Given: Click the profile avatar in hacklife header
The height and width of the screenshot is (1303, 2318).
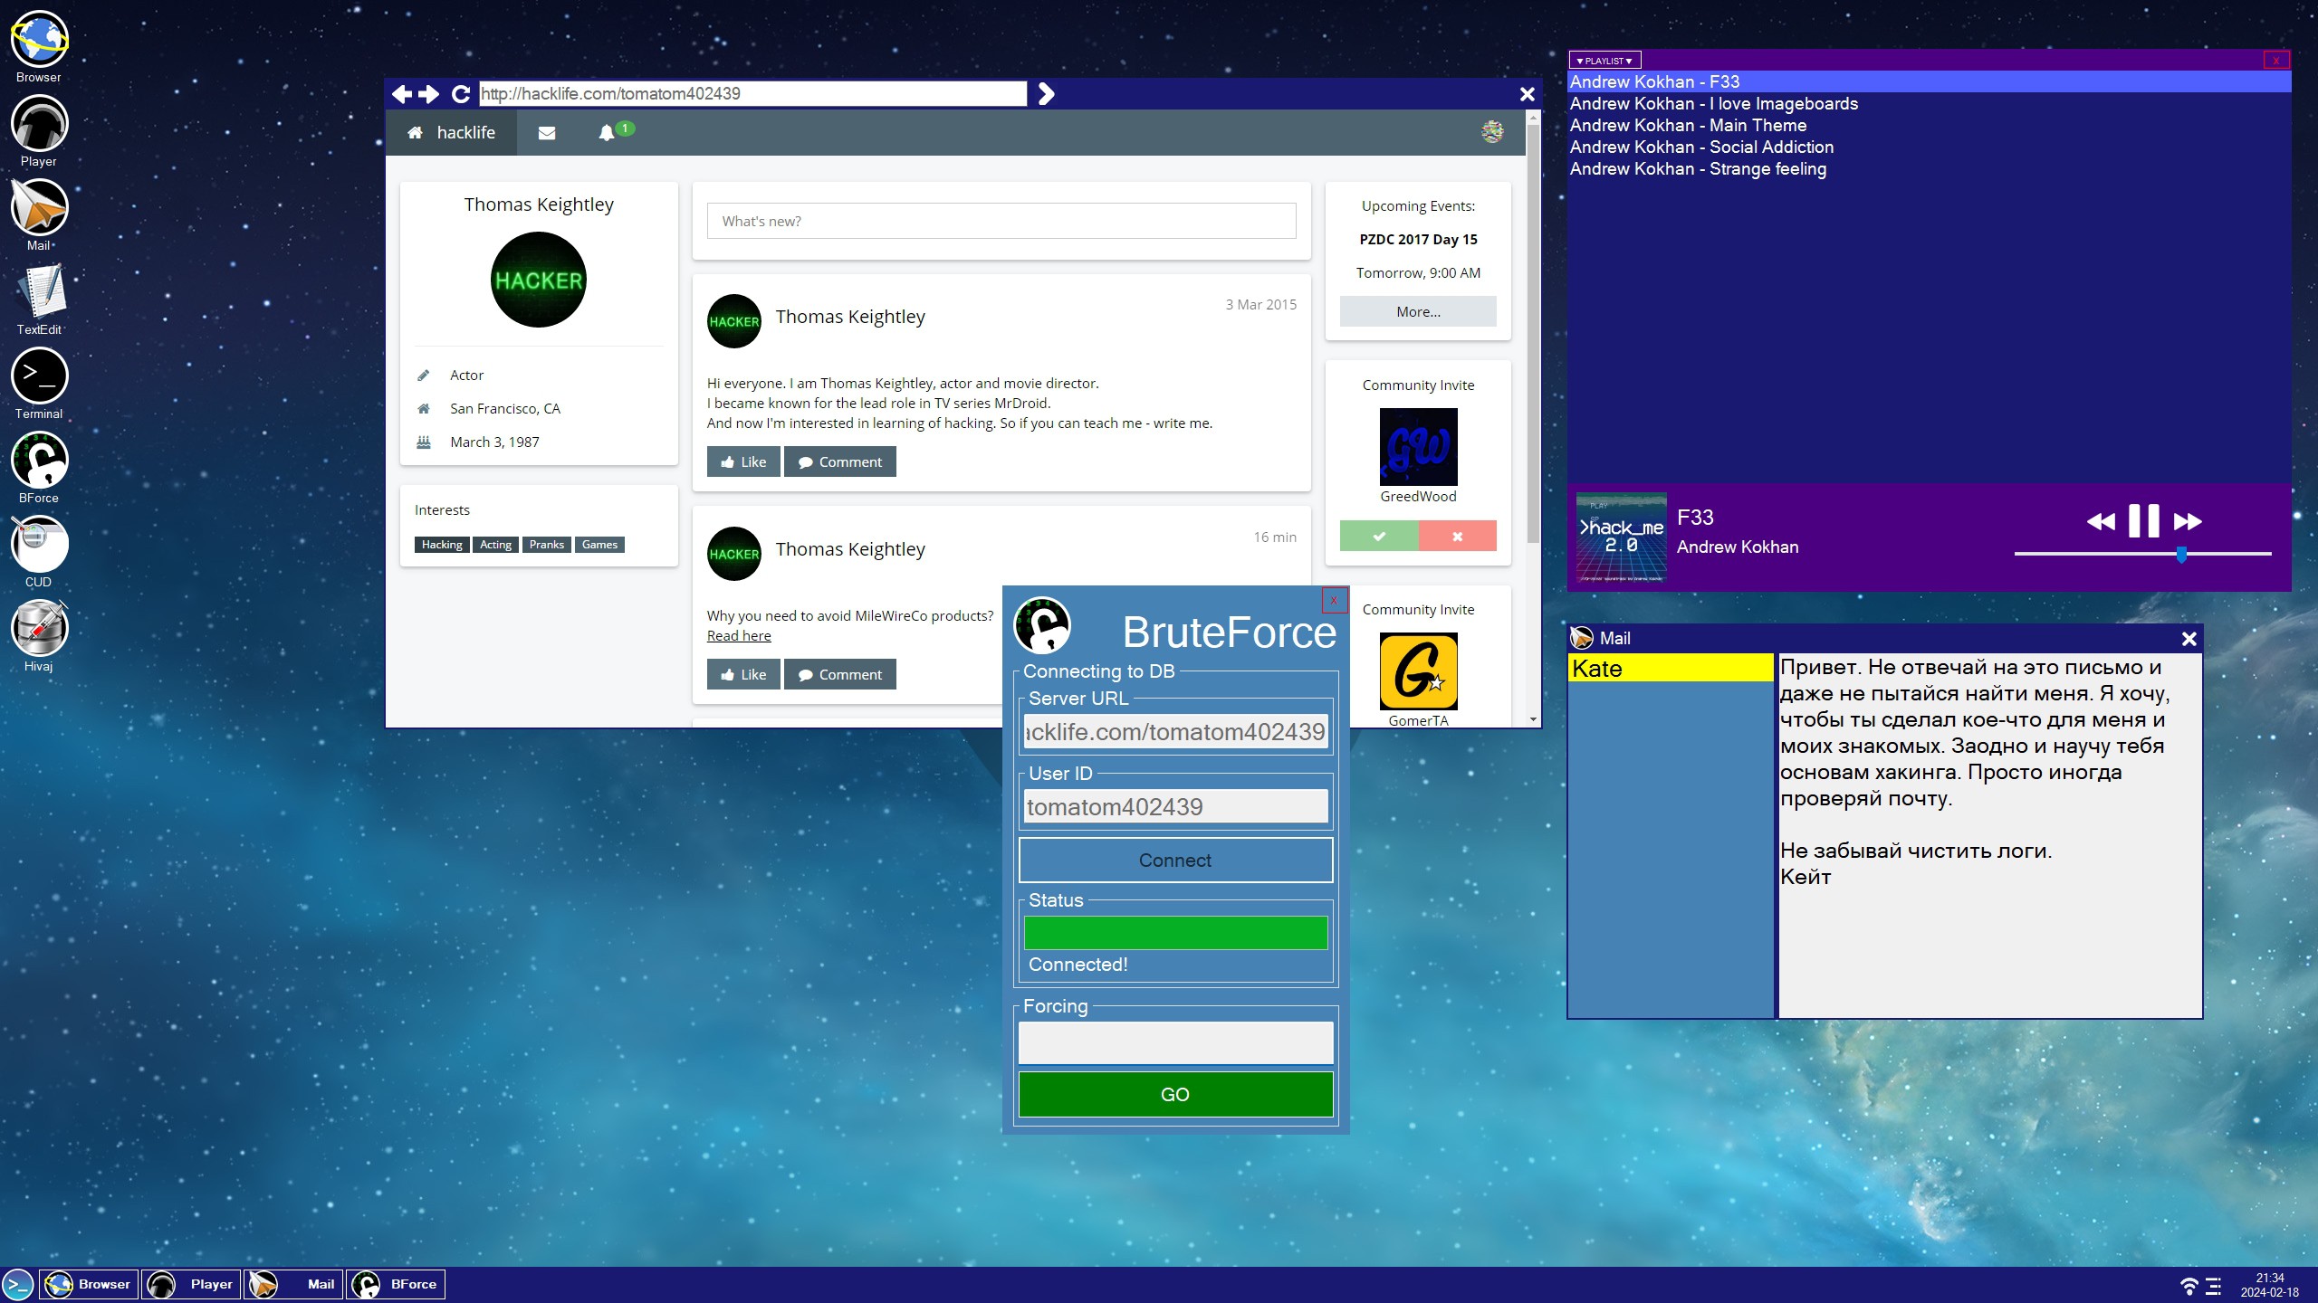Looking at the screenshot, I should click(x=1491, y=132).
